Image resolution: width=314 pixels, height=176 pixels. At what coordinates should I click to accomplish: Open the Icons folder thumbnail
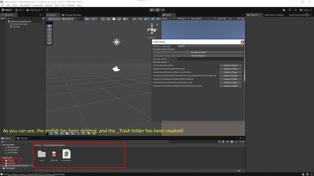pyautogui.click(x=42, y=154)
